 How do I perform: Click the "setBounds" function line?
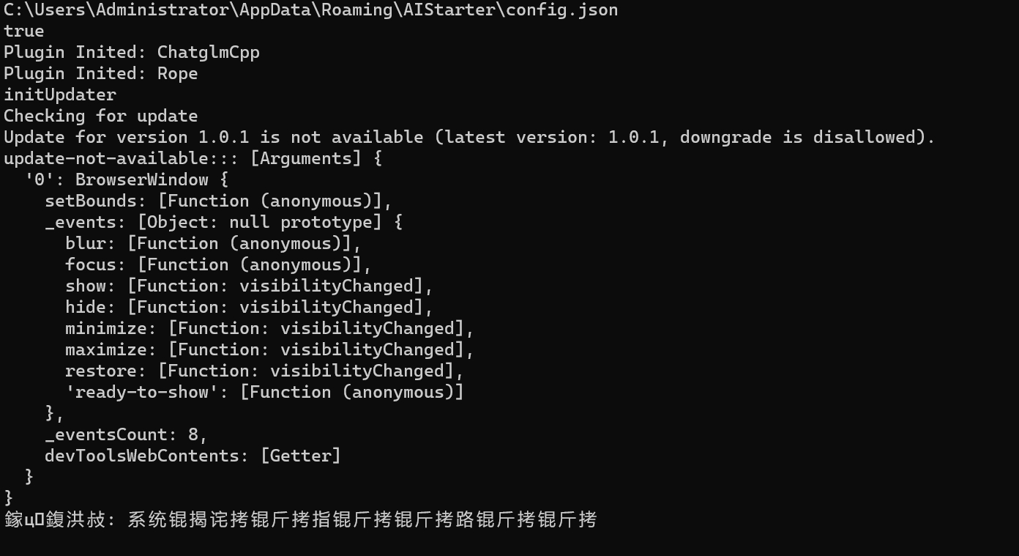[x=218, y=201]
